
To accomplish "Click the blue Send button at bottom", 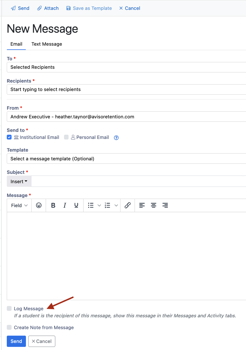I will pos(16,341).
